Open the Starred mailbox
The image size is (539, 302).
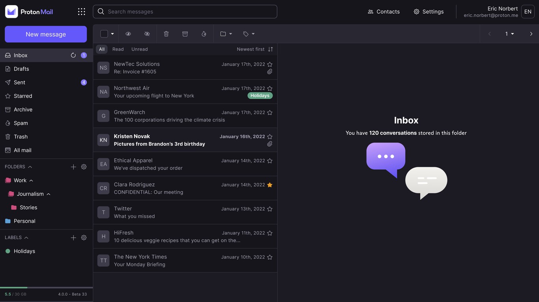click(23, 95)
